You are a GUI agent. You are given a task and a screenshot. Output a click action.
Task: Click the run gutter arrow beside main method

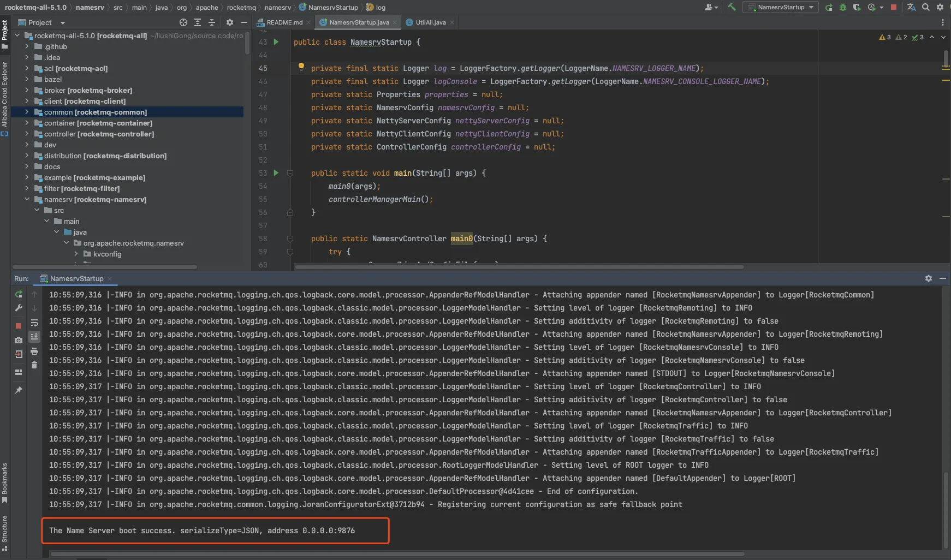[276, 173]
